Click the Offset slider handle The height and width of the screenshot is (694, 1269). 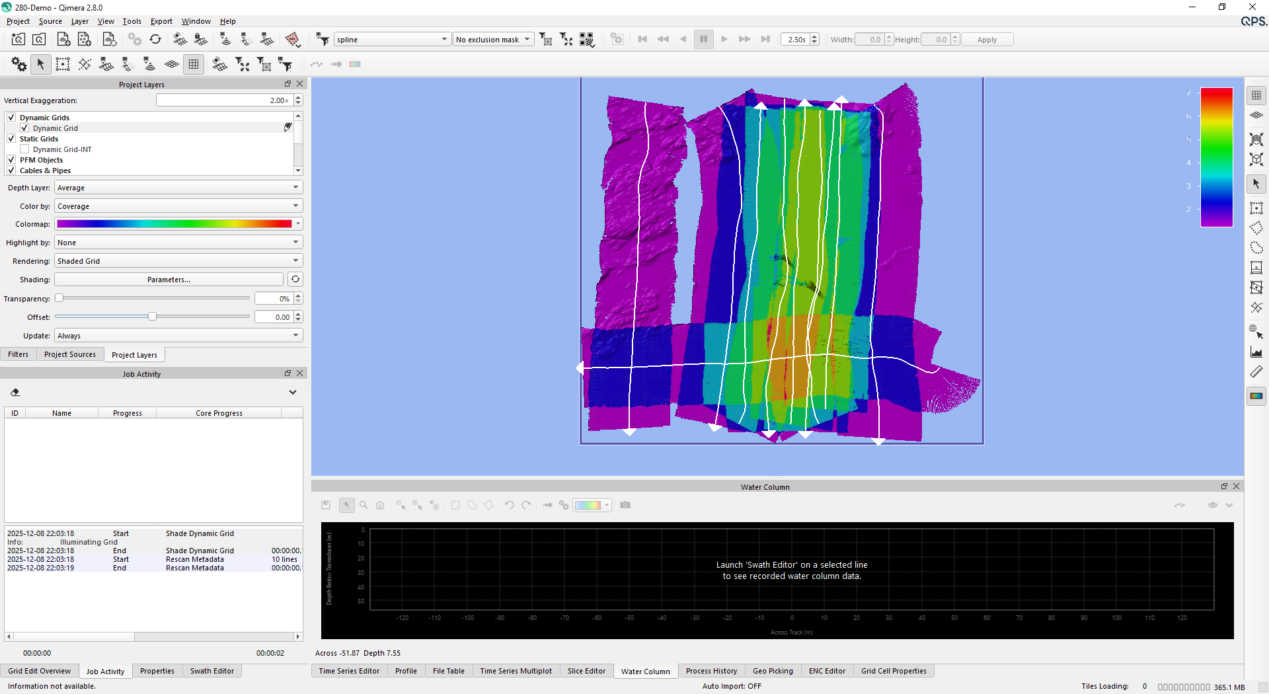coord(153,317)
